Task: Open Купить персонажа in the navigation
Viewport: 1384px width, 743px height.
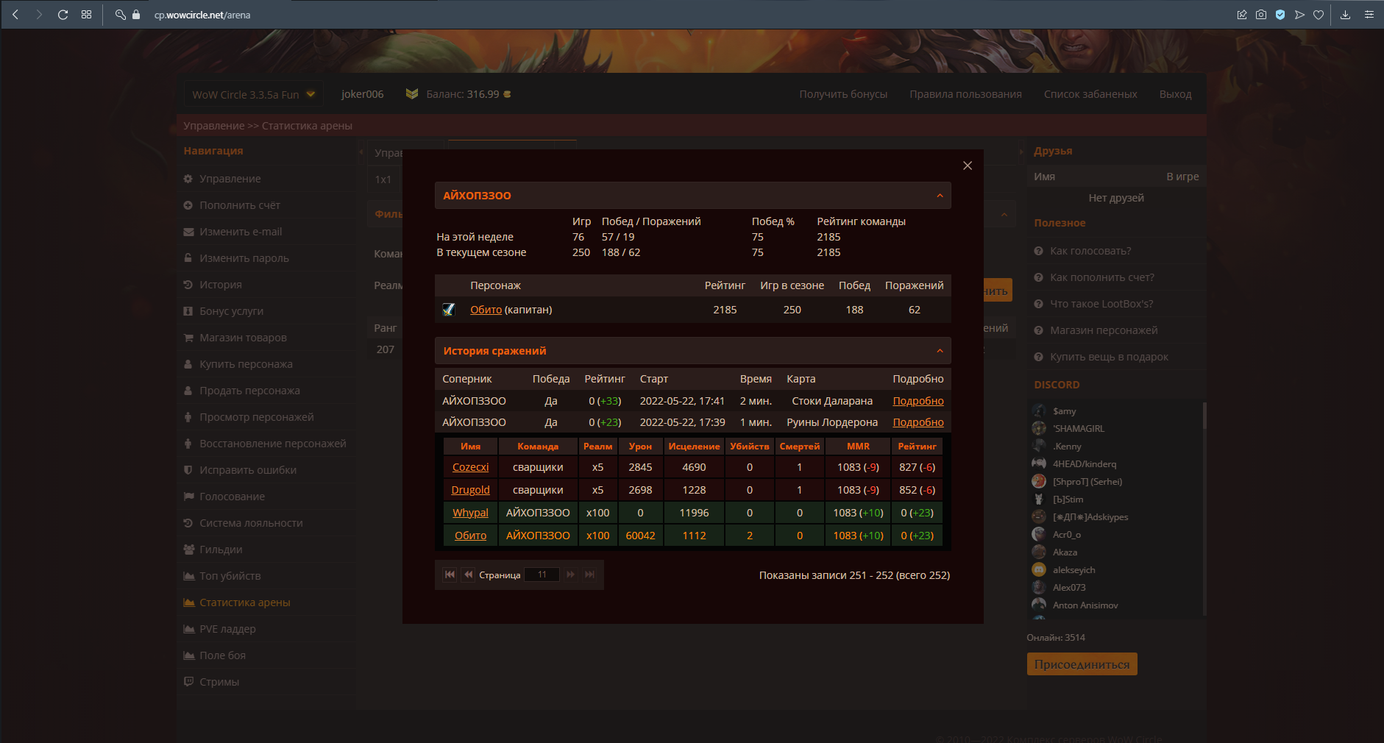Action: tap(246, 364)
